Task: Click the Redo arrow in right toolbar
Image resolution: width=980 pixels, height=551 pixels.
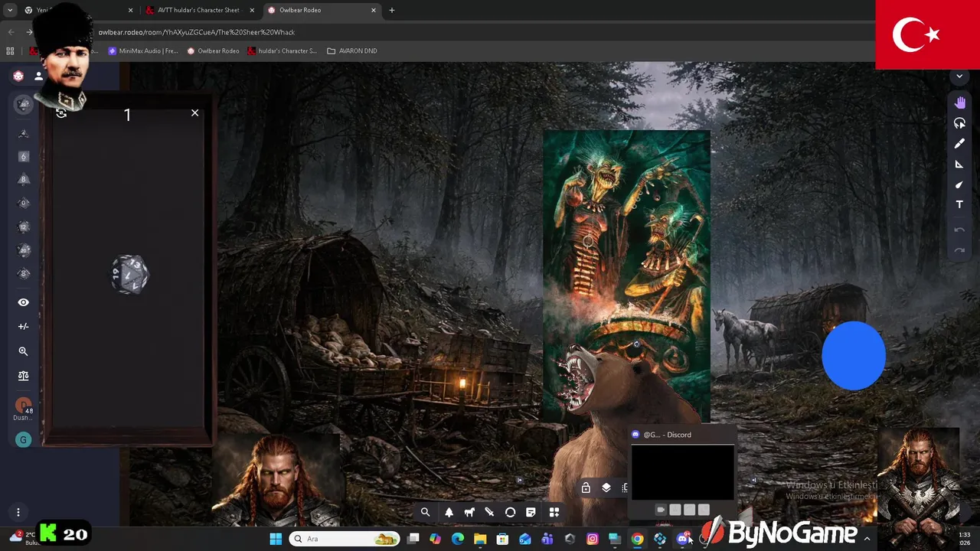Action: (x=959, y=250)
